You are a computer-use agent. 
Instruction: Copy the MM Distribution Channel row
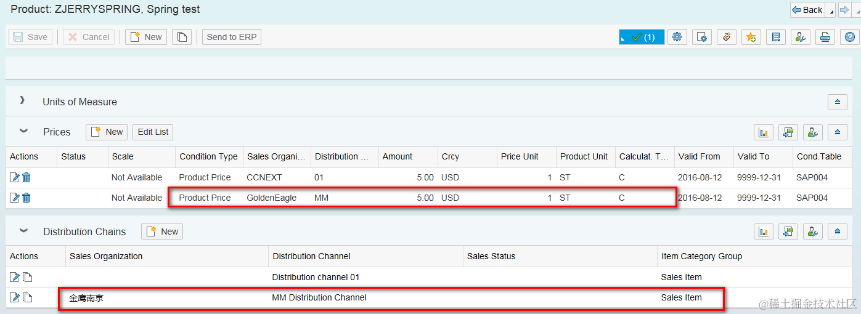point(28,297)
